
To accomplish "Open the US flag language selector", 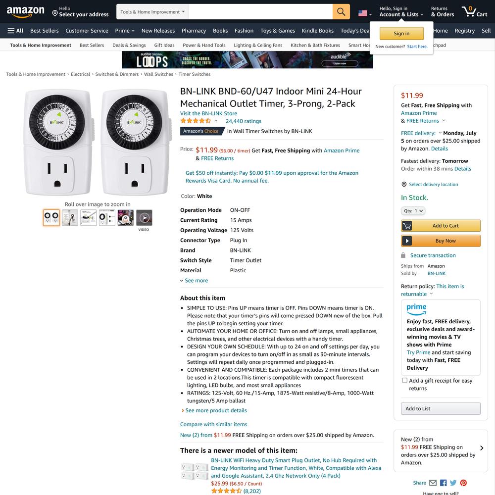I will click(365, 13).
